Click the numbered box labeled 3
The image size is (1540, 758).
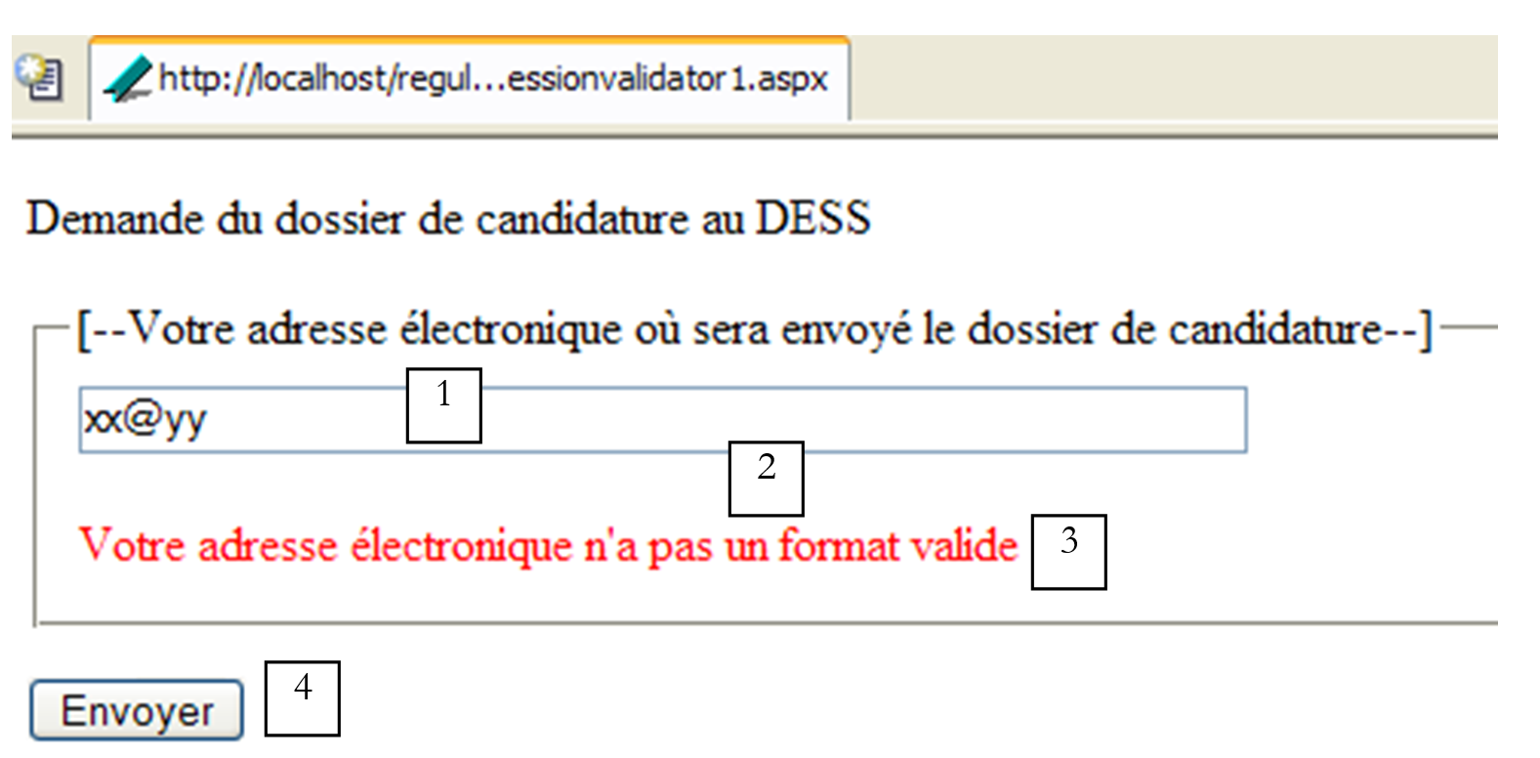coord(1069,552)
